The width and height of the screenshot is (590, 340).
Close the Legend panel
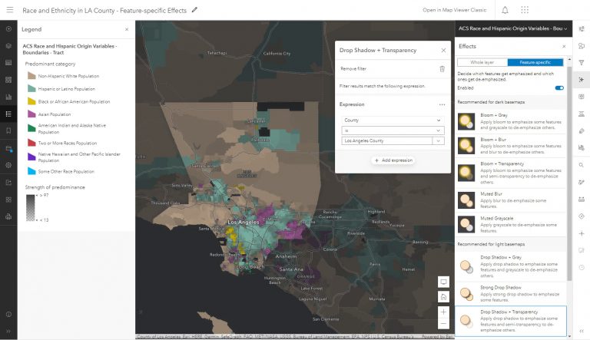[x=127, y=29]
